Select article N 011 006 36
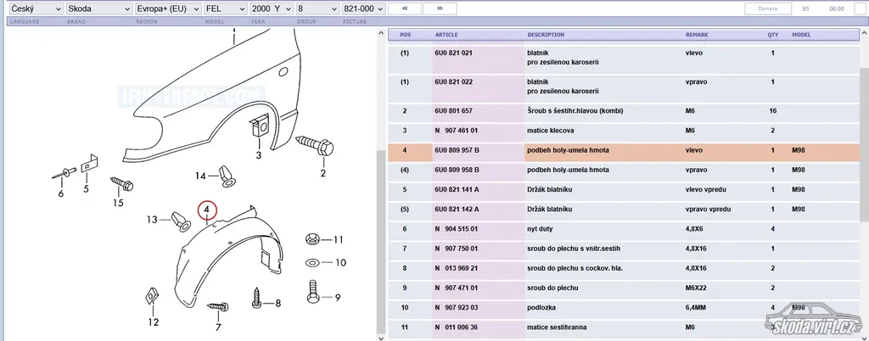 (x=457, y=327)
